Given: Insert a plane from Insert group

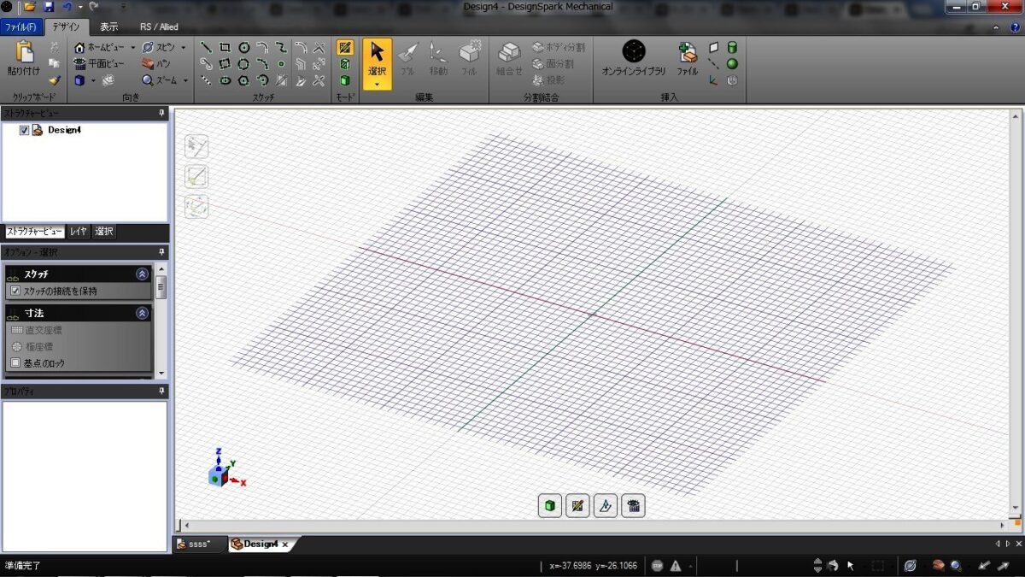Looking at the screenshot, I should pos(713,48).
